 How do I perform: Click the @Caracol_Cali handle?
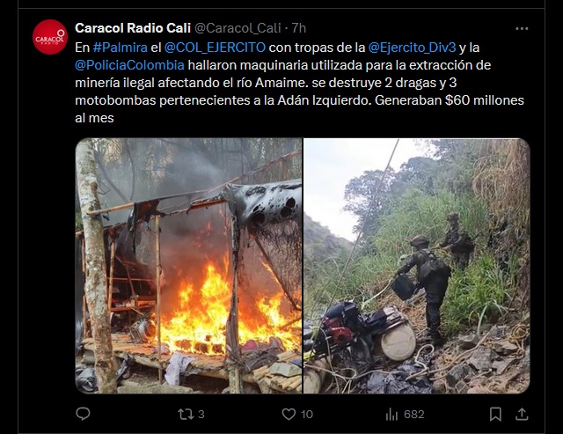click(x=238, y=28)
